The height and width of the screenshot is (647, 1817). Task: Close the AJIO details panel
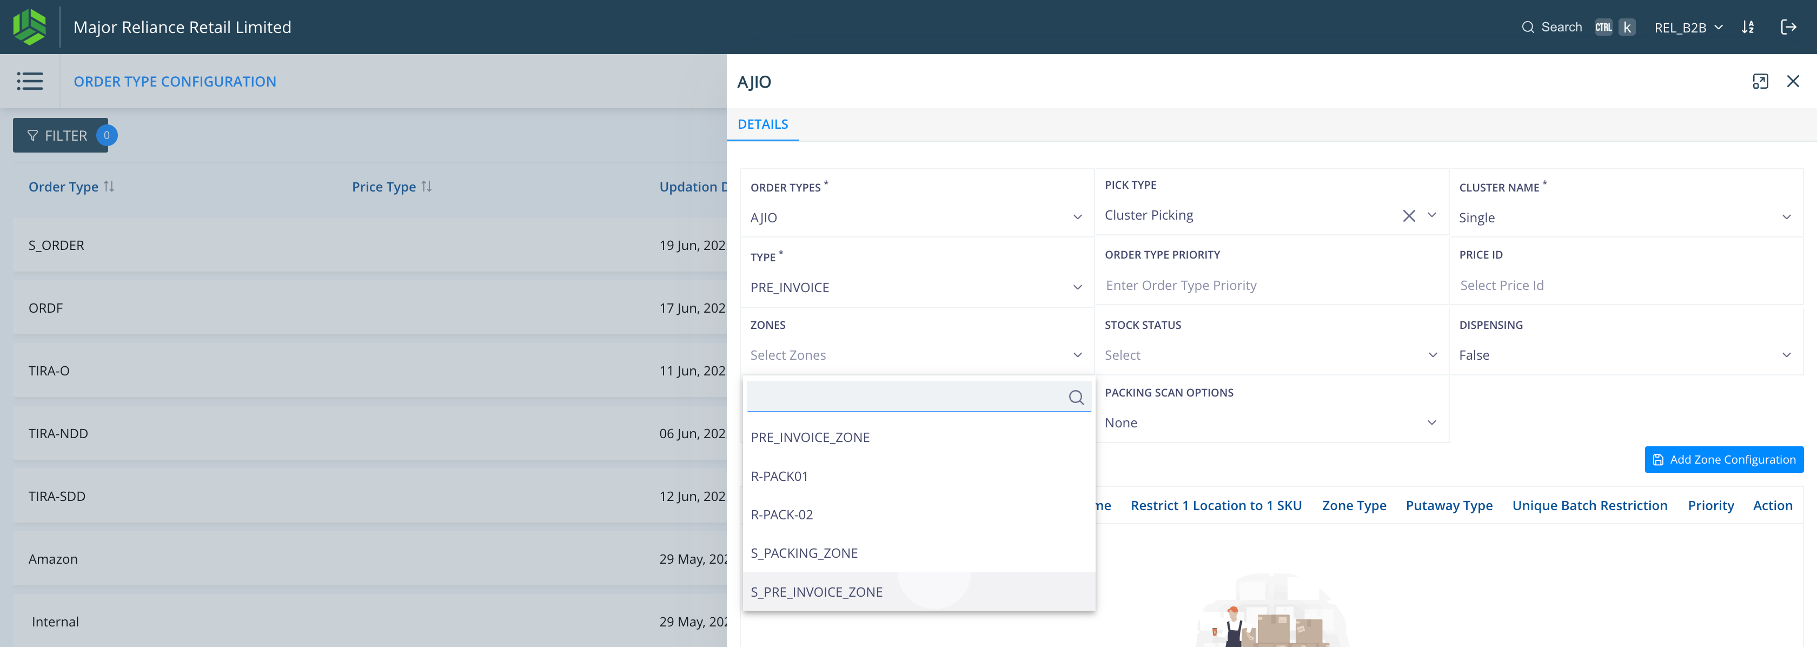pyautogui.click(x=1792, y=82)
